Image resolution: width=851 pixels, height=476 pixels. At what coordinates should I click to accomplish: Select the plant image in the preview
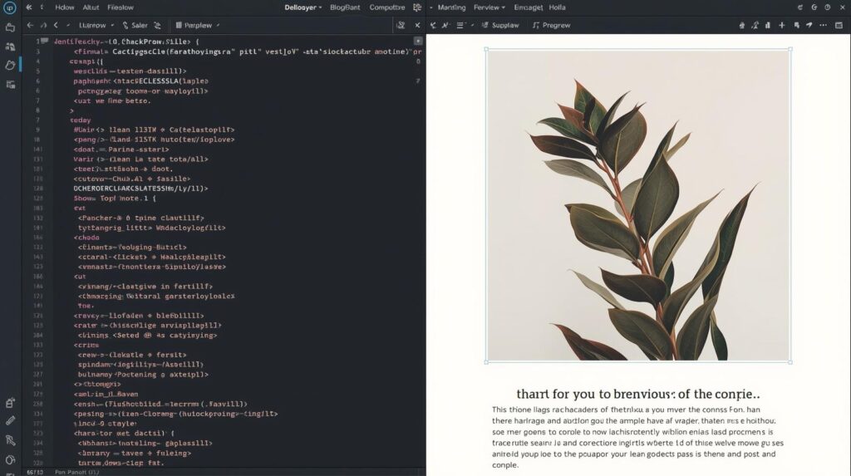click(x=637, y=205)
